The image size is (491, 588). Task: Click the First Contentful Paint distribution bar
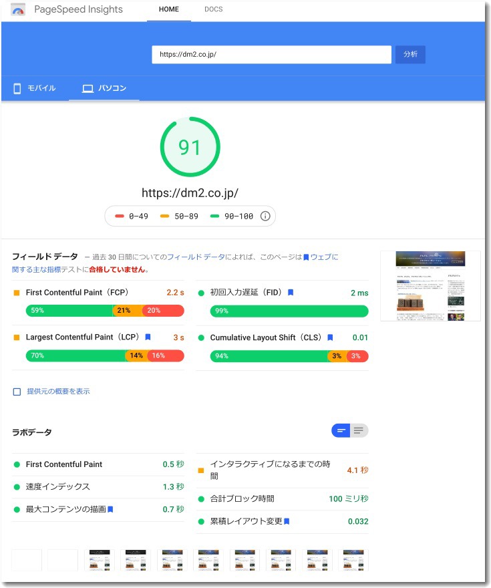pos(105,310)
